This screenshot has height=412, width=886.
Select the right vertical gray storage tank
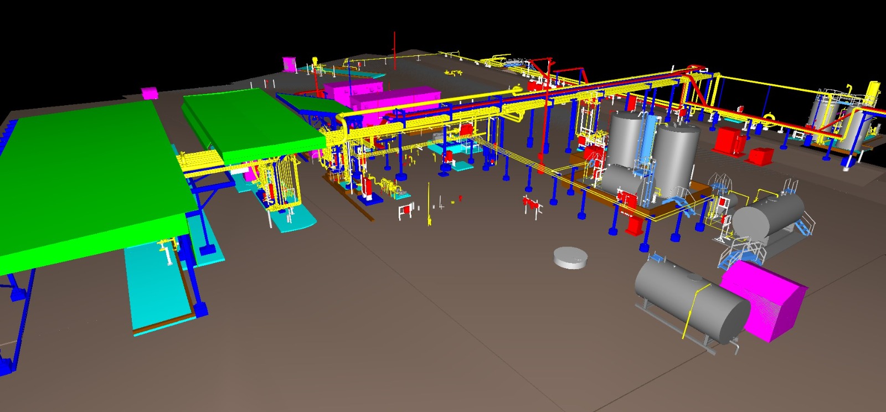click(x=676, y=155)
